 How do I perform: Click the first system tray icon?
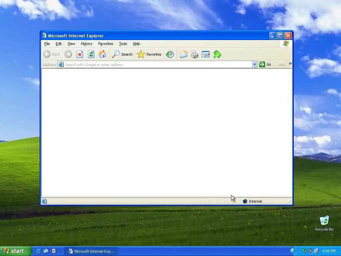(x=304, y=251)
